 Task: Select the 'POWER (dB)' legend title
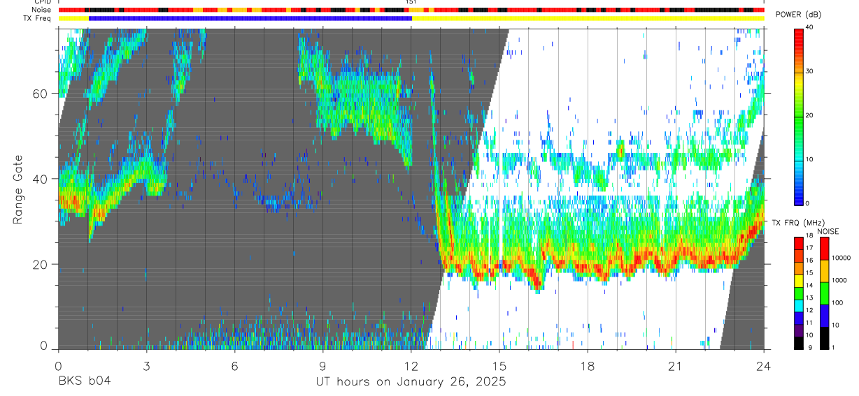[x=798, y=15]
